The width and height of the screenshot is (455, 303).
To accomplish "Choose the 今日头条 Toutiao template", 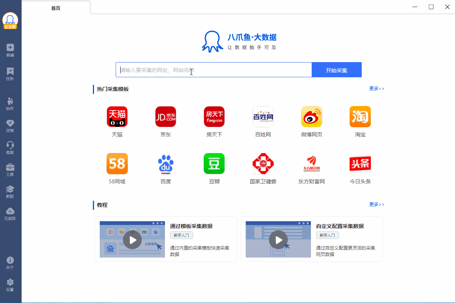I will (x=360, y=164).
